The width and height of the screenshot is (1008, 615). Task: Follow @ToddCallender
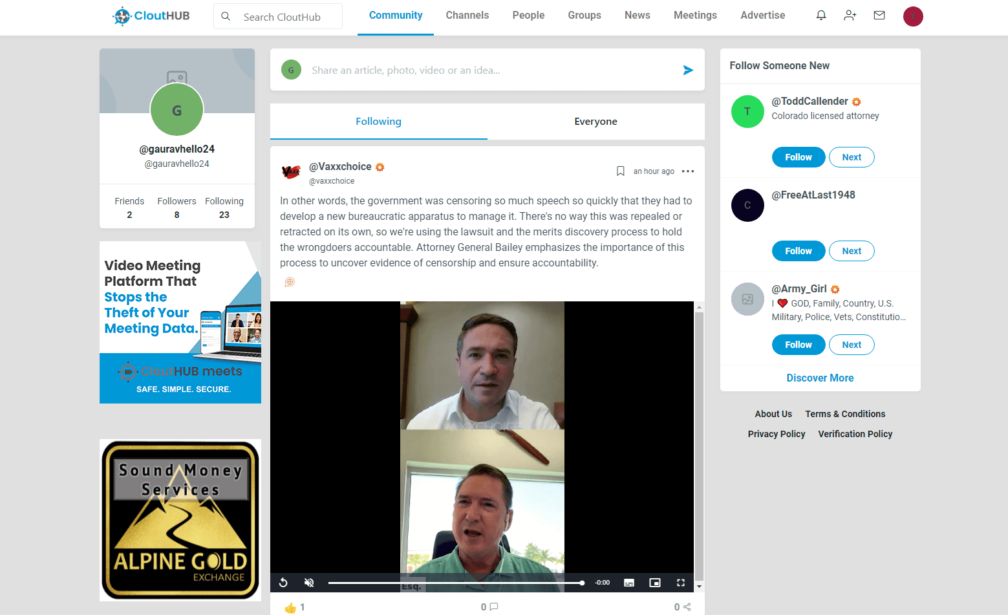(x=798, y=156)
